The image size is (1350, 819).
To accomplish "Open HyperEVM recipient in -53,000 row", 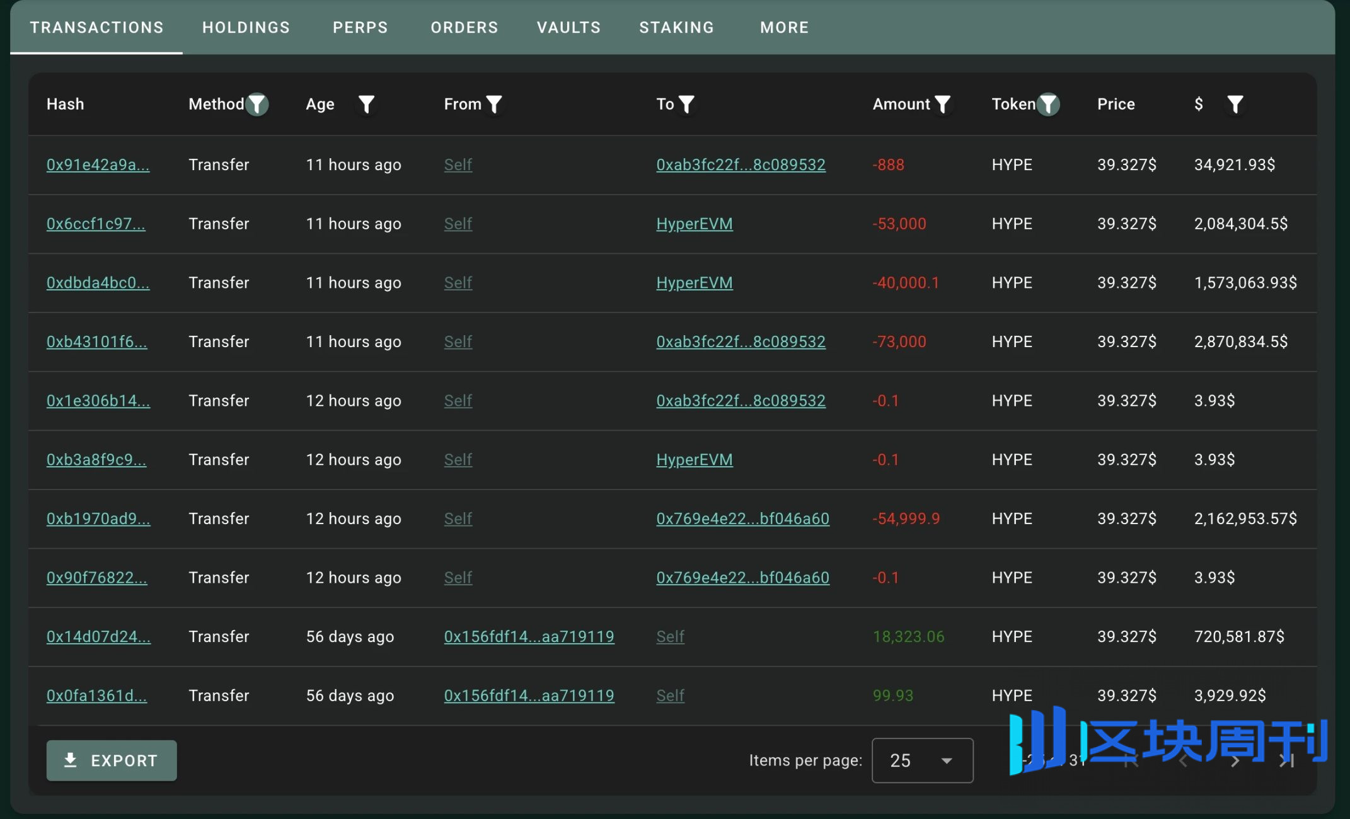I will [695, 224].
